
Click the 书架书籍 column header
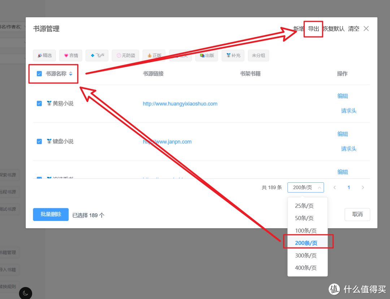point(250,74)
